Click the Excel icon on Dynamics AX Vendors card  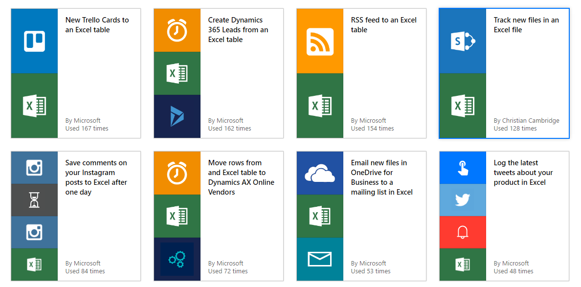point(177,216)
